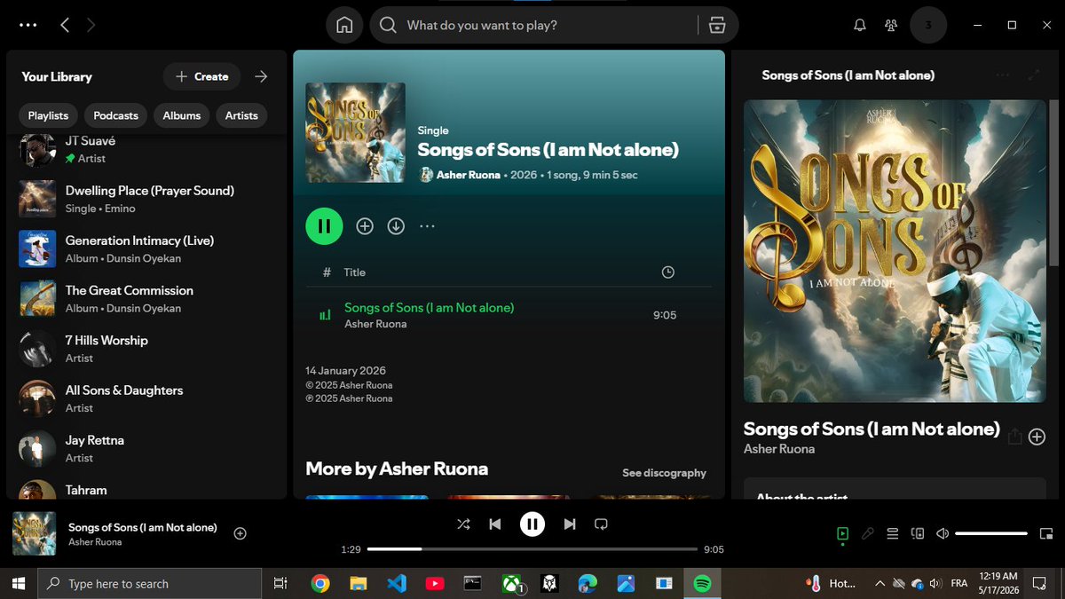Click the green now-playing equalizer icon in track row
The image size is (1065, 599).
click(x=325, y=315)
